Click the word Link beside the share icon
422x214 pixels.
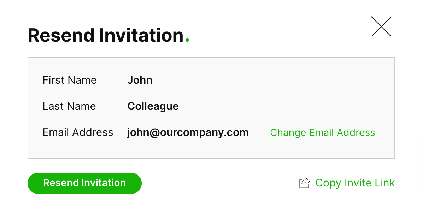point(385,183)
